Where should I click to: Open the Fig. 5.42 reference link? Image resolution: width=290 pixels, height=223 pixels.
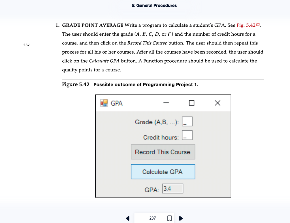coord(246,25)
